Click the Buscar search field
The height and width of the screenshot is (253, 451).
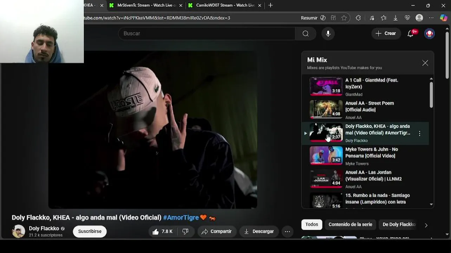207,33
